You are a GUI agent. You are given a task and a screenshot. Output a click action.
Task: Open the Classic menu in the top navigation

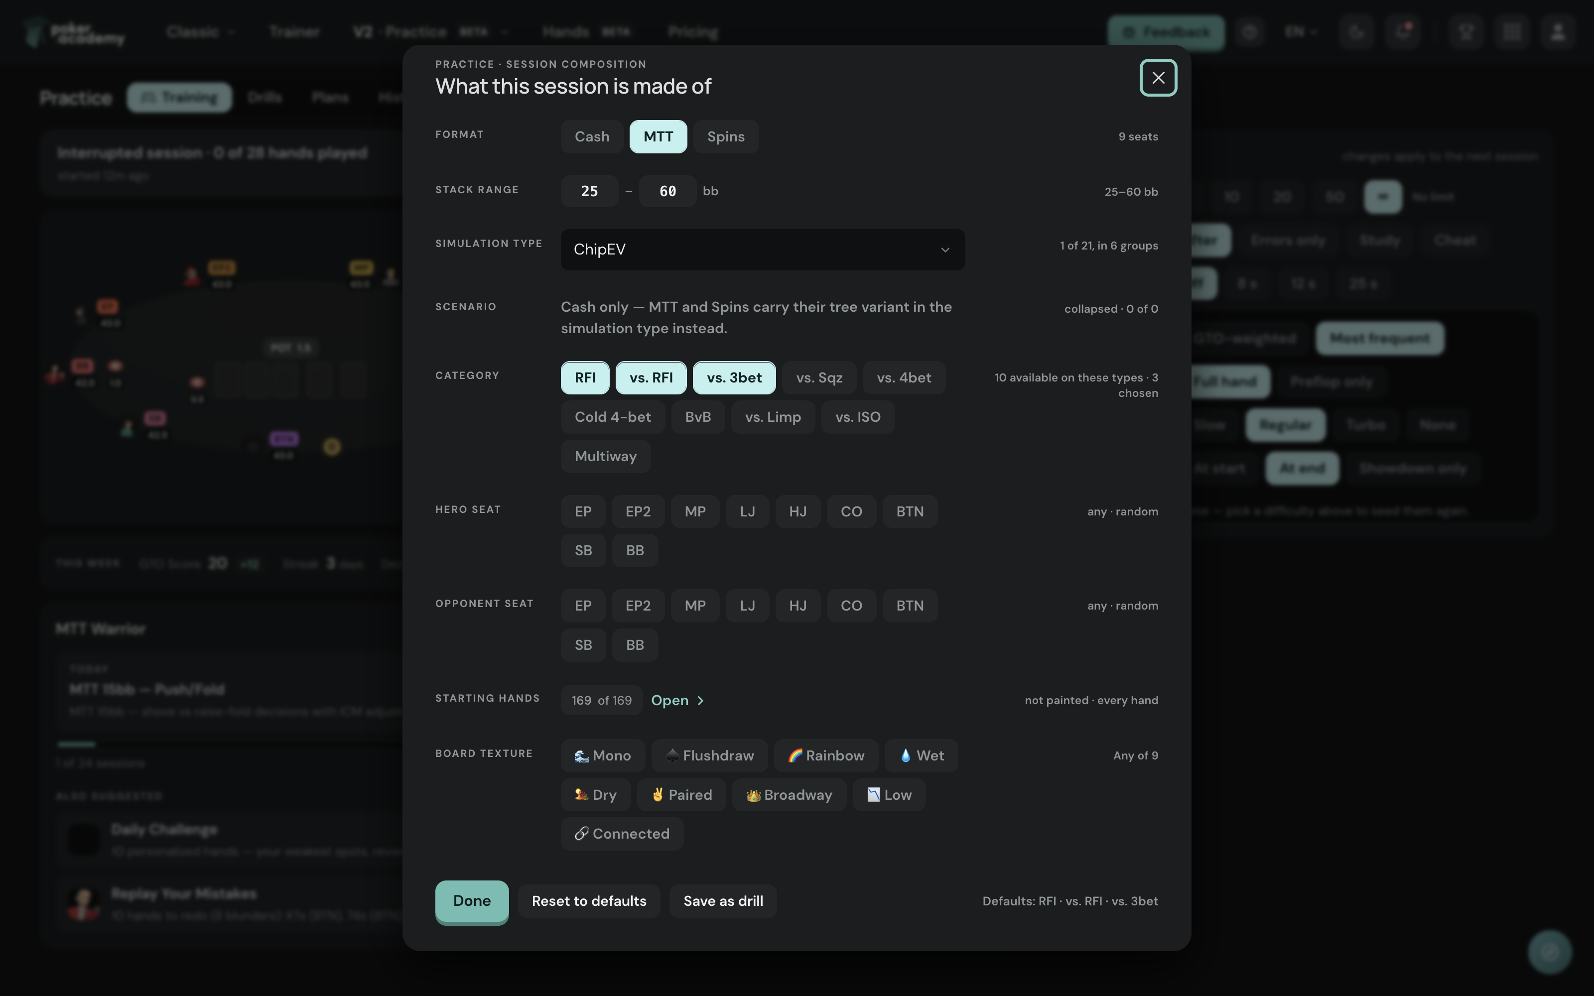(200, 31)
